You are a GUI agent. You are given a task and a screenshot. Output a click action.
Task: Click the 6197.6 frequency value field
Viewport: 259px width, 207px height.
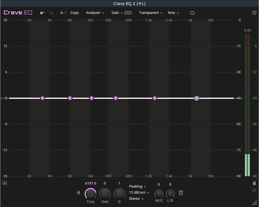coord(91,183)
